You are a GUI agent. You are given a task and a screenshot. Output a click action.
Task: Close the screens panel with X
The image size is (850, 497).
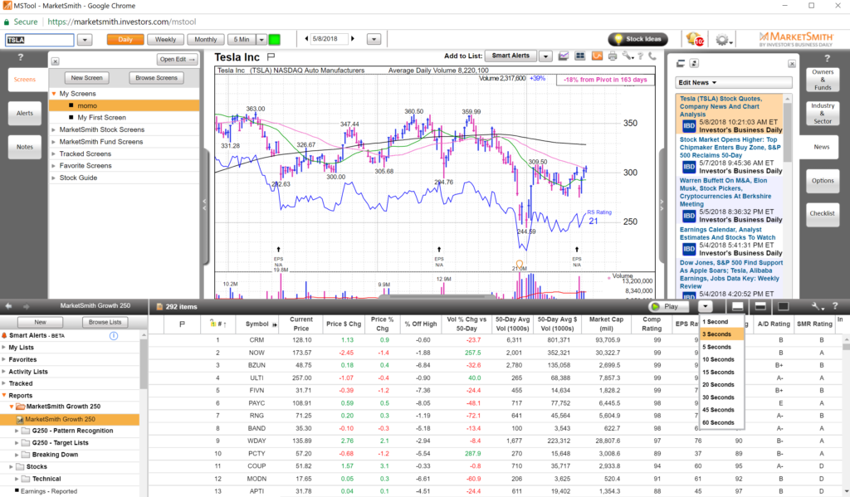[x=56, y=61]
